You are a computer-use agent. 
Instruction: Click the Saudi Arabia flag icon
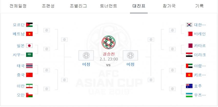(x=29, y=55)
